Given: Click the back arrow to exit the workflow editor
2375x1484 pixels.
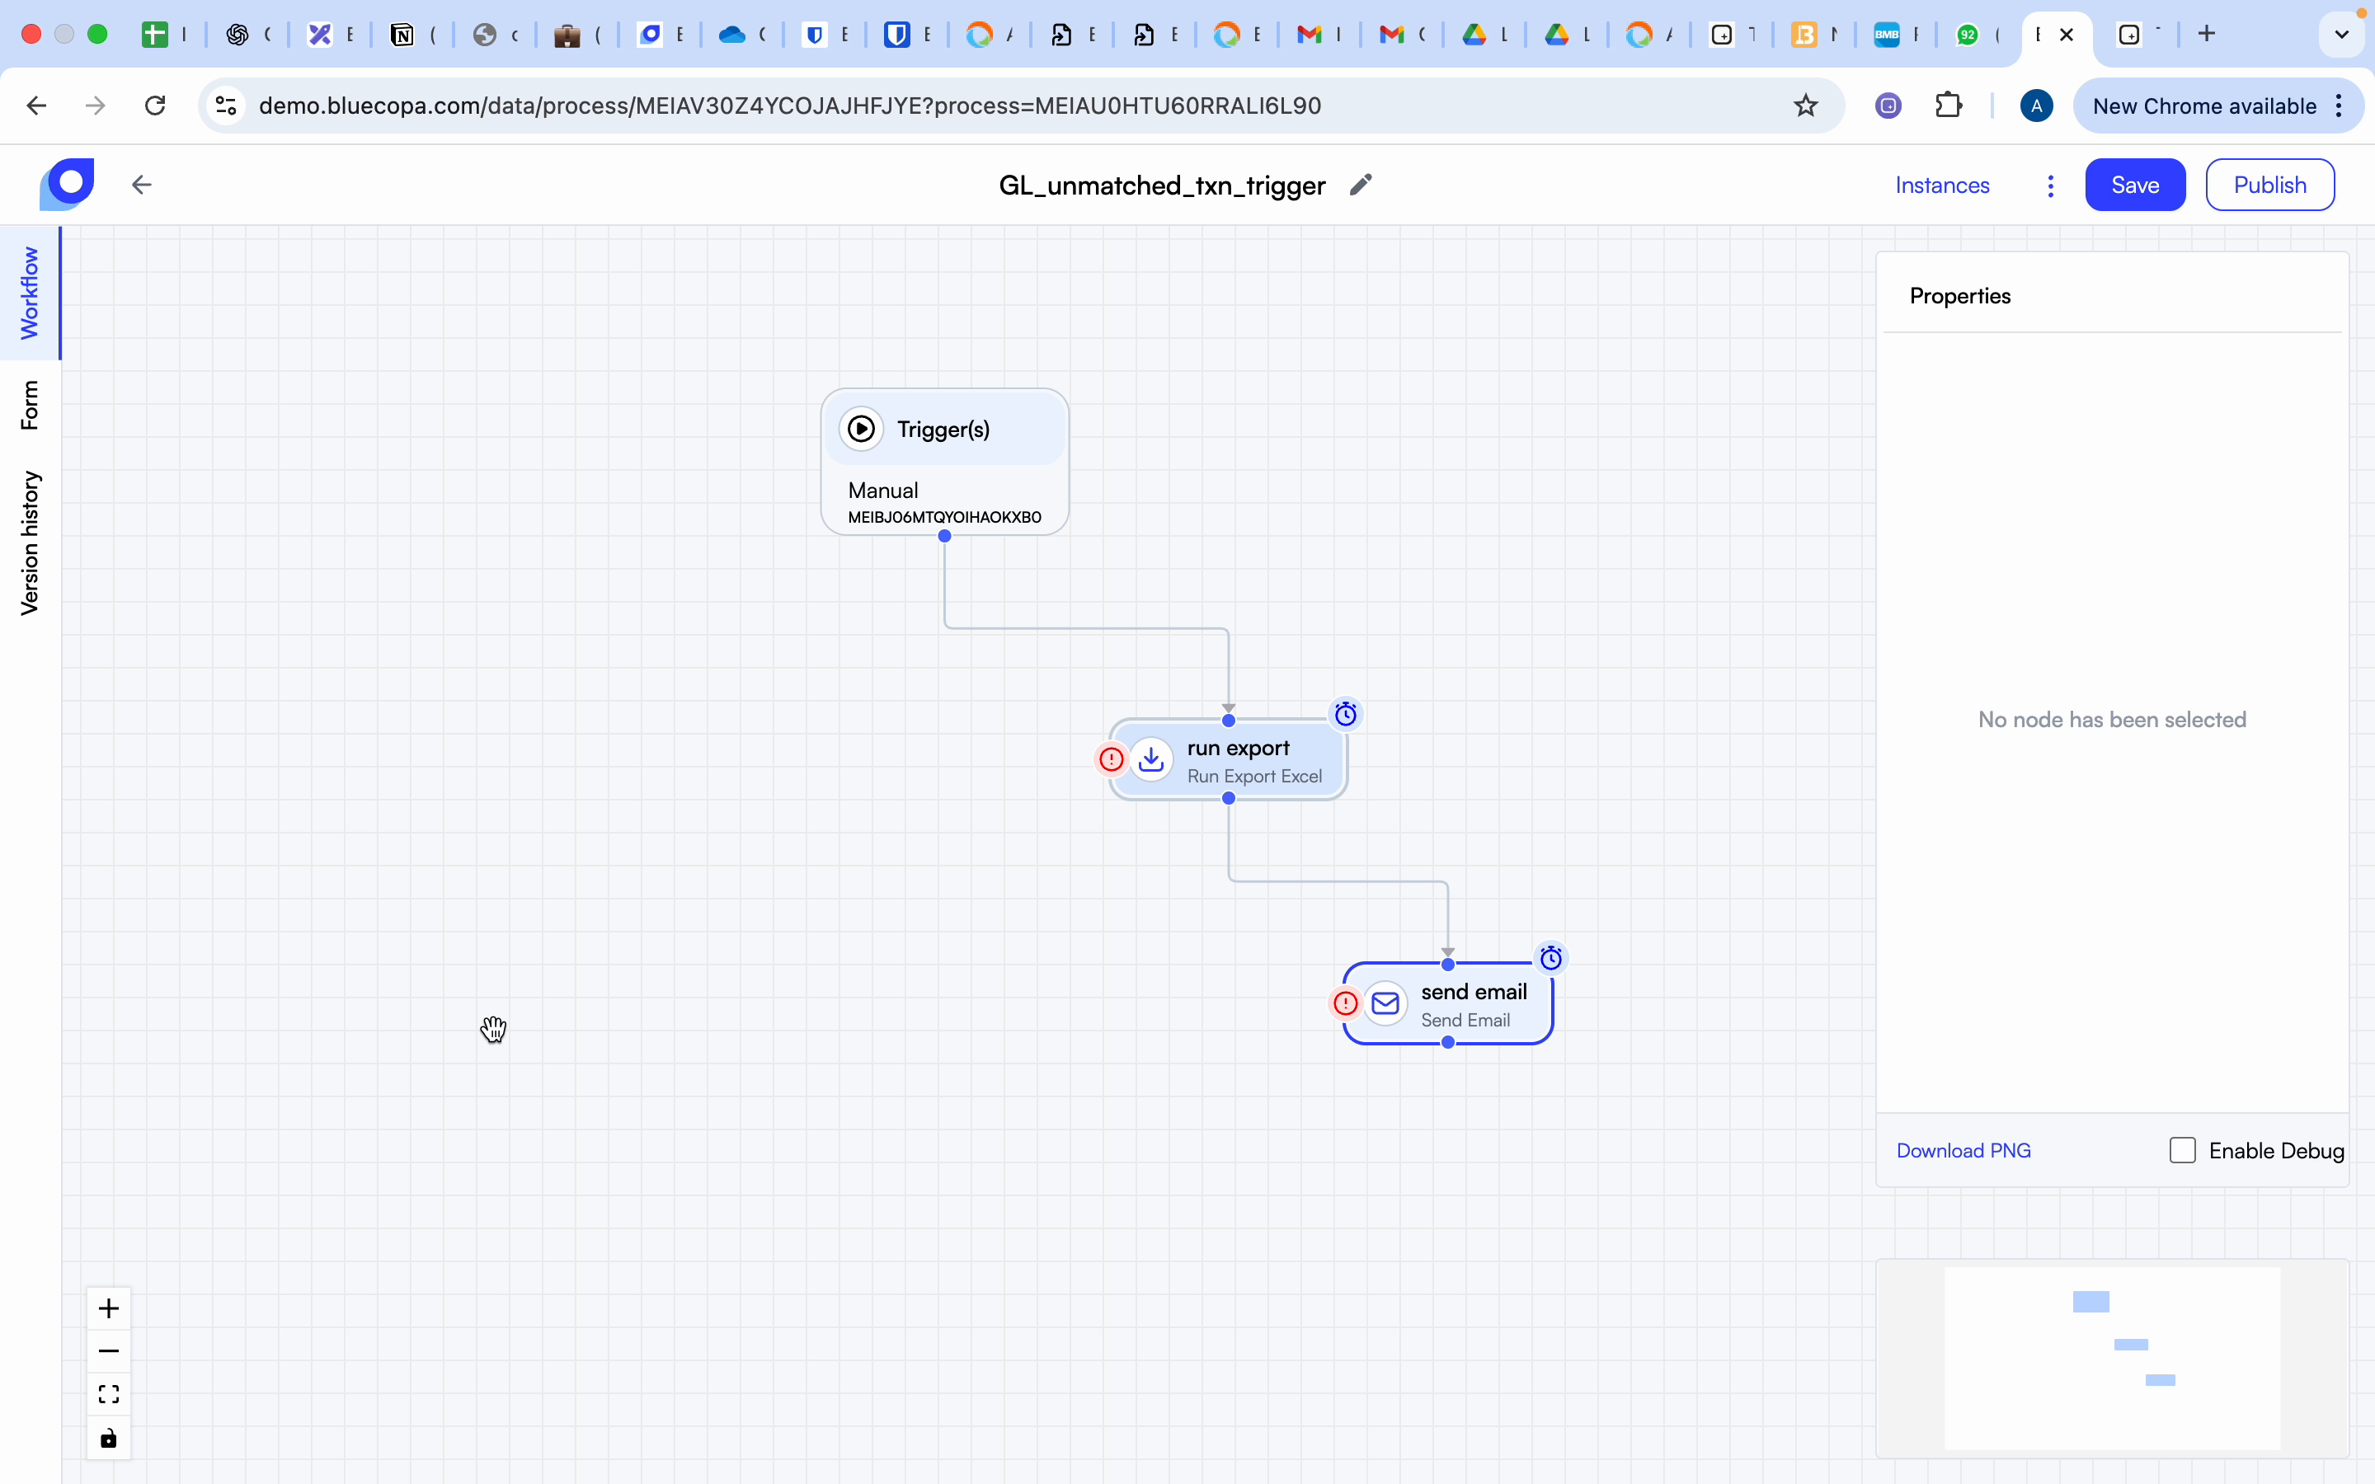Looking at the screenshot, I should pyautogui.click(x=141, y=185).
